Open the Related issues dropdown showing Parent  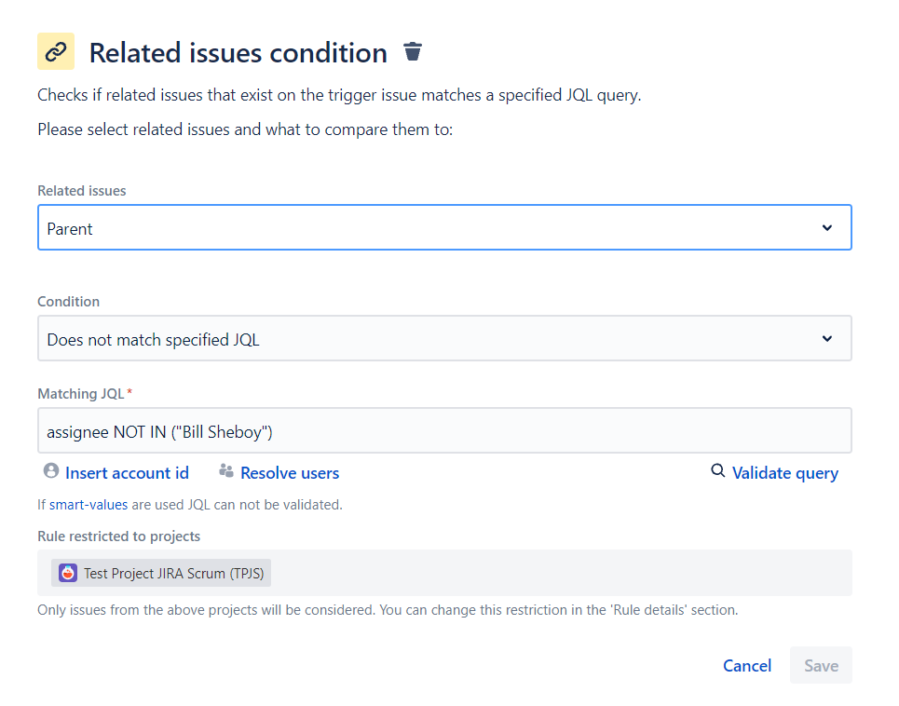[429, 228]
